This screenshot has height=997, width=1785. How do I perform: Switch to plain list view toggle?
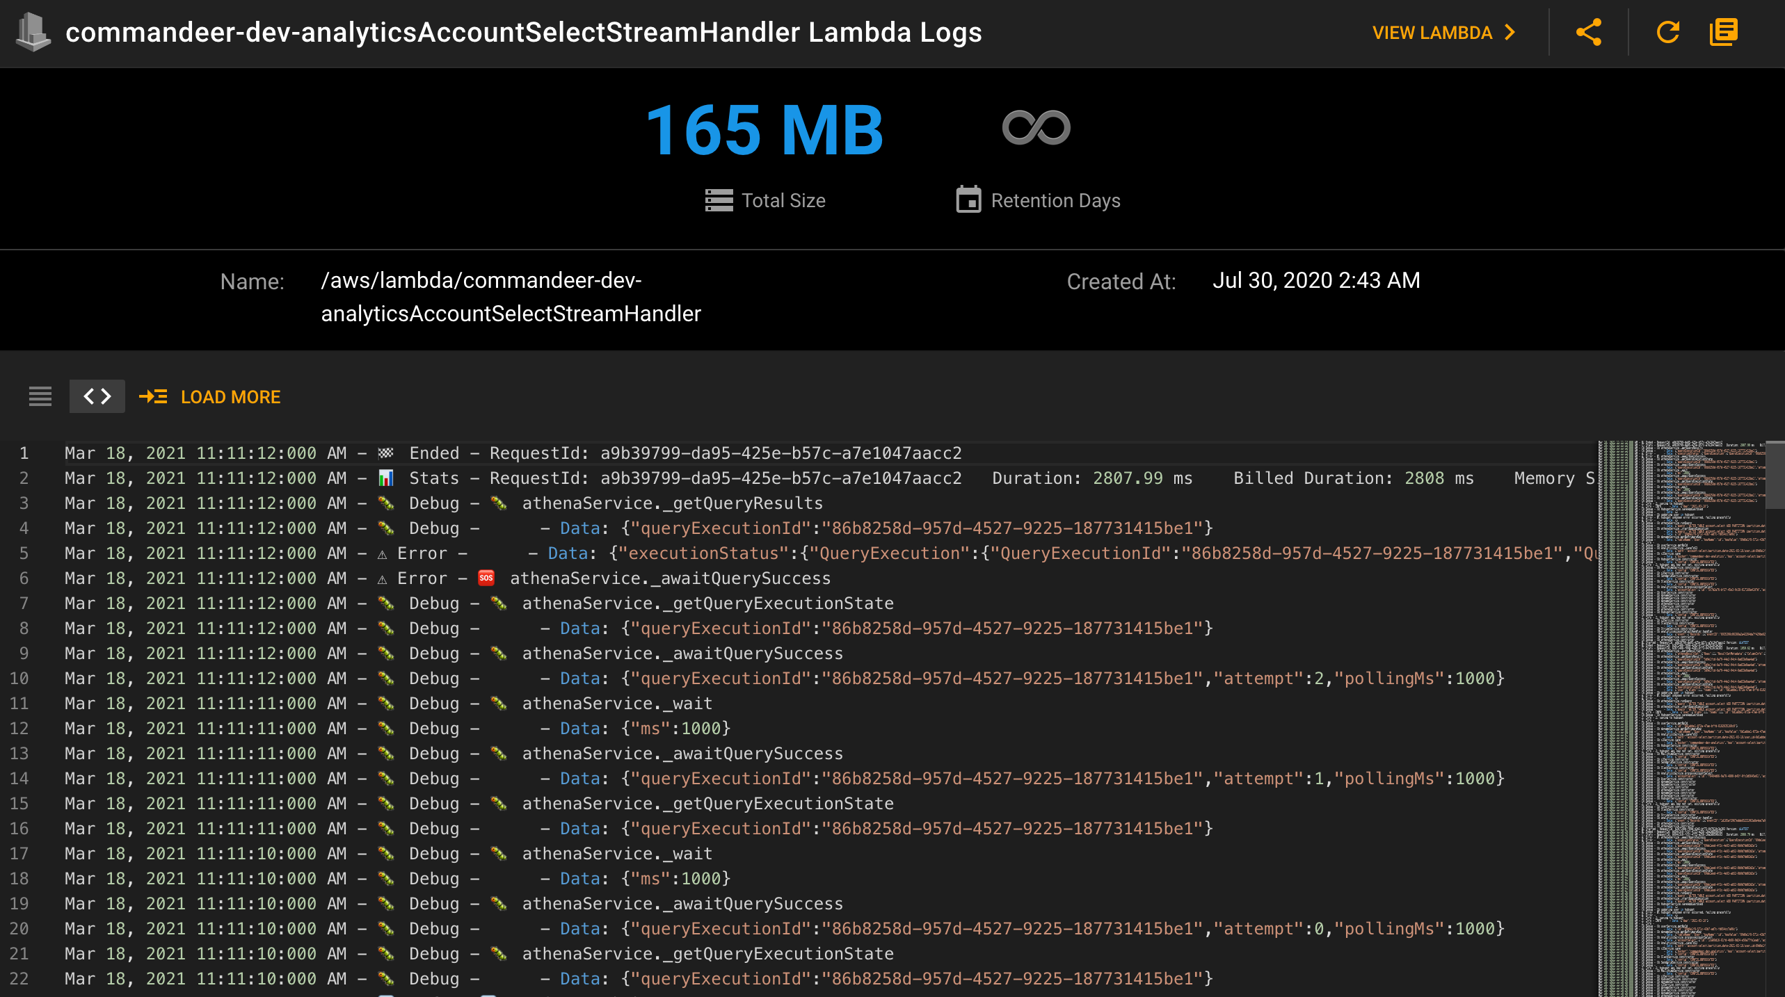click(40, 396)
